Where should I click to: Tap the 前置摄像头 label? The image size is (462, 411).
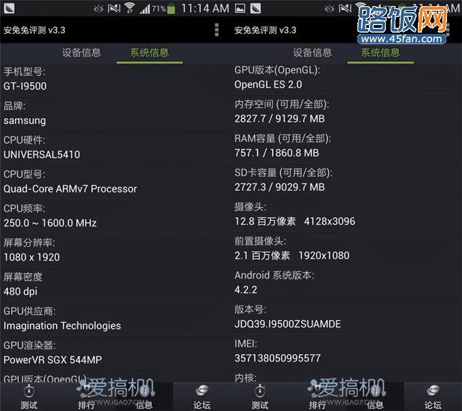click(x=260, y=241)
